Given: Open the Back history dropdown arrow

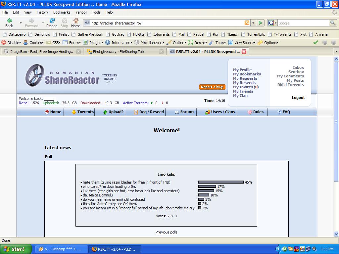Looking at the screenshot, I should (x=21, y=23).
